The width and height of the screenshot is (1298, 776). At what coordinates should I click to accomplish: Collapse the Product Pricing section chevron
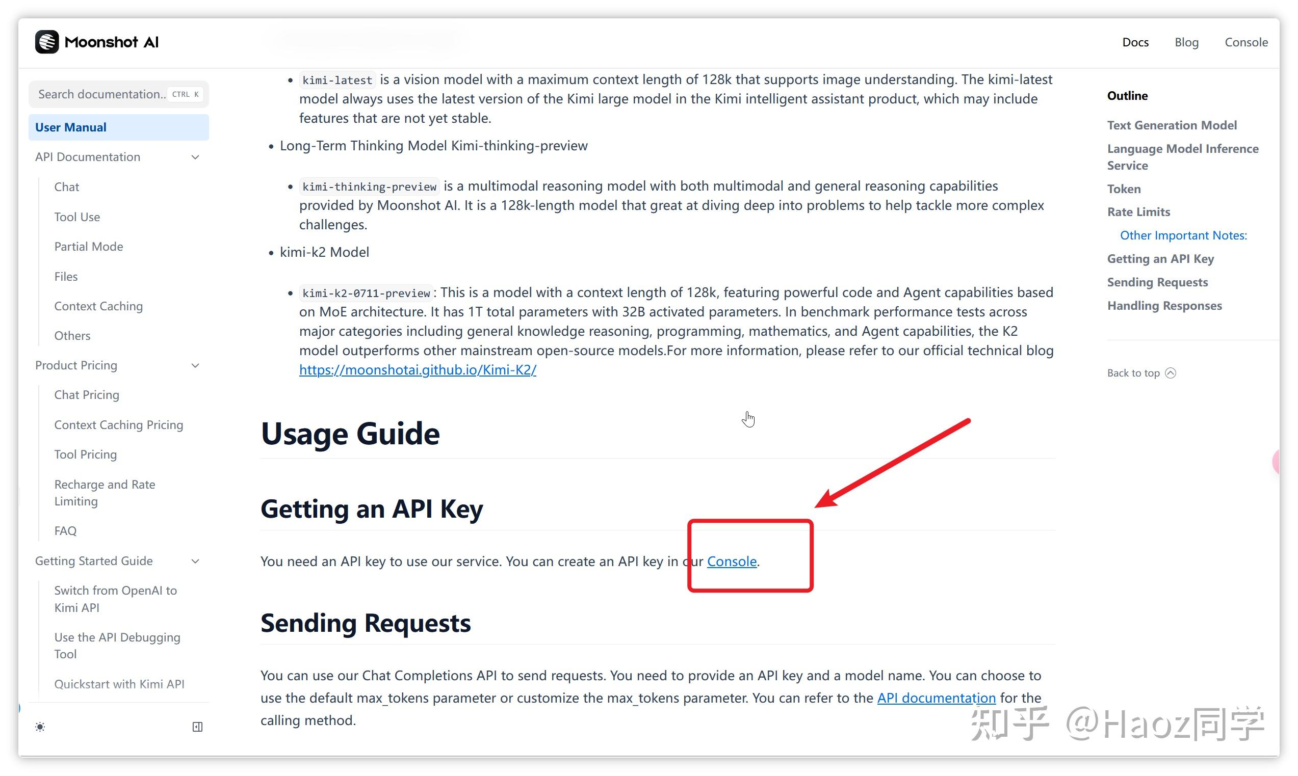[195, 365]
